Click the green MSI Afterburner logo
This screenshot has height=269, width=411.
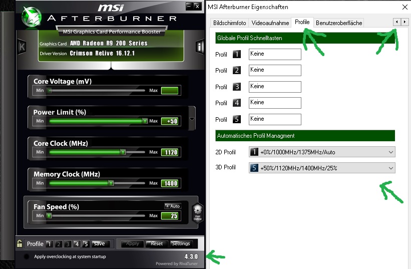(32, 16)
